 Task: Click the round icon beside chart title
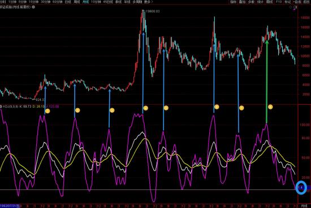(x=33, y=7)
